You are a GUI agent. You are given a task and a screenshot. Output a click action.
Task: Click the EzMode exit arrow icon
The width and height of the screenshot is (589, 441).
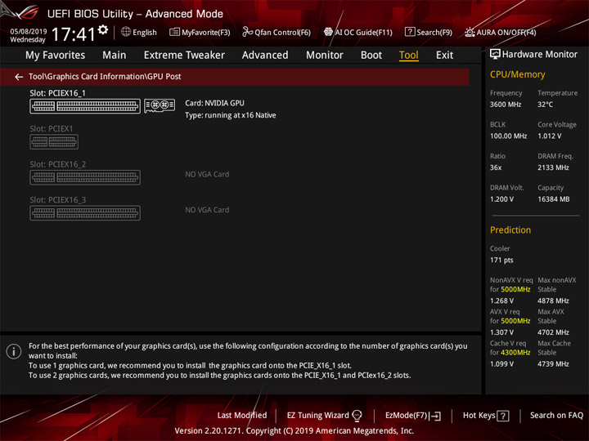coord(436,416)
